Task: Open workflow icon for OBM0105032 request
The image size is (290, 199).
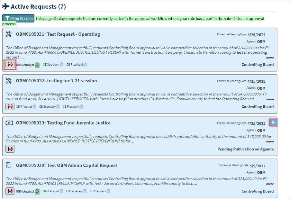Action: [x=10, y=107]
